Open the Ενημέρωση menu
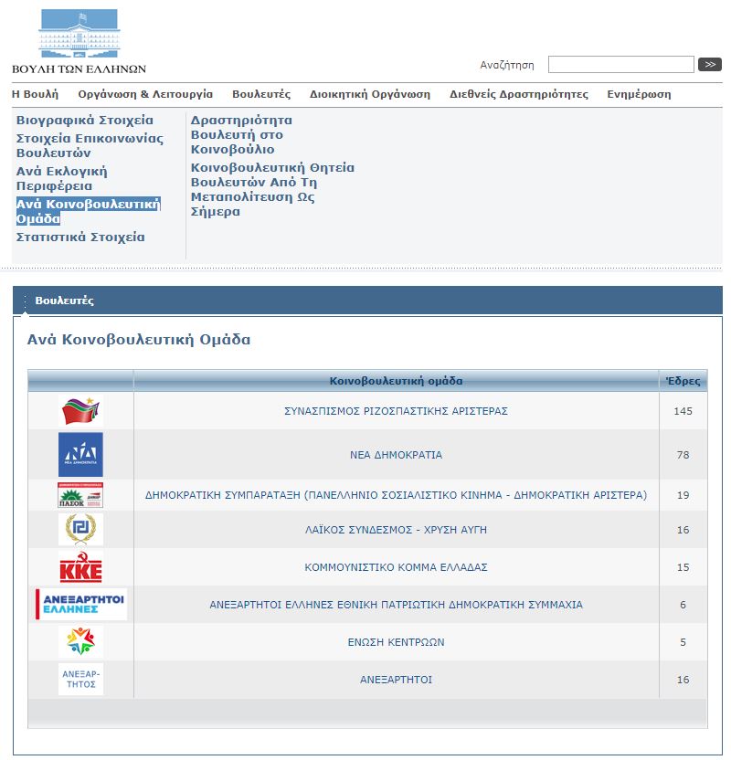This screenshot has width=731, height=760. [x=639, y=94]
